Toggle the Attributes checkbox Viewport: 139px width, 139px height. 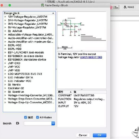coord(37,117)
